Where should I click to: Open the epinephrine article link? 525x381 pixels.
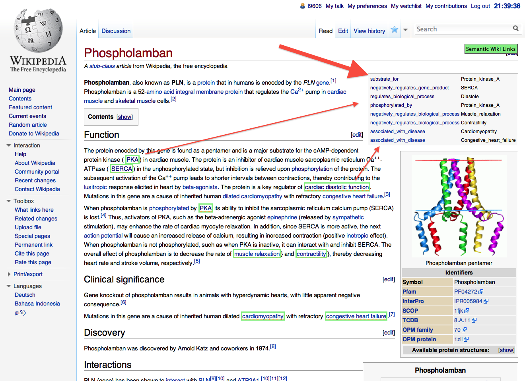pos(282,217)
